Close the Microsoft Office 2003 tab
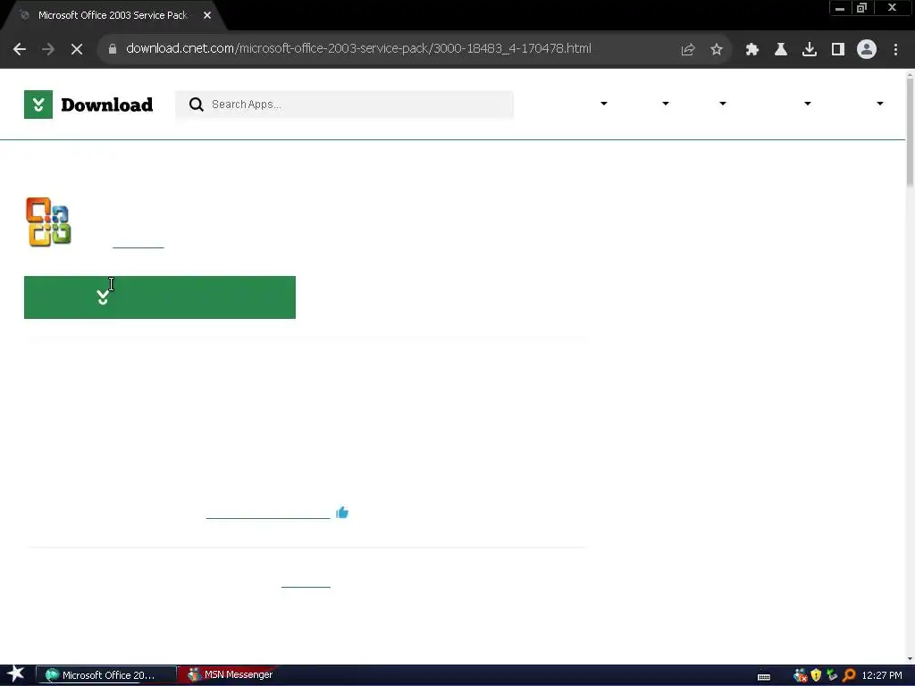 [207, 16]
